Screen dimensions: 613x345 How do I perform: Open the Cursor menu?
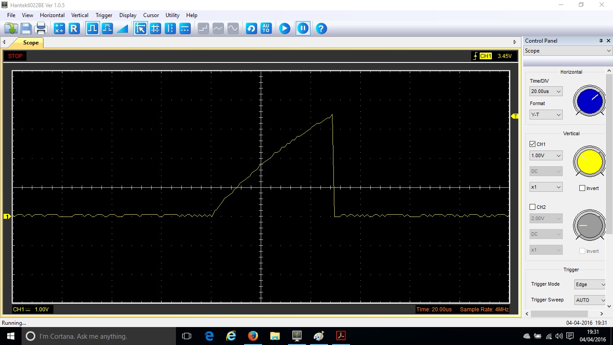[x=151, y=15]
